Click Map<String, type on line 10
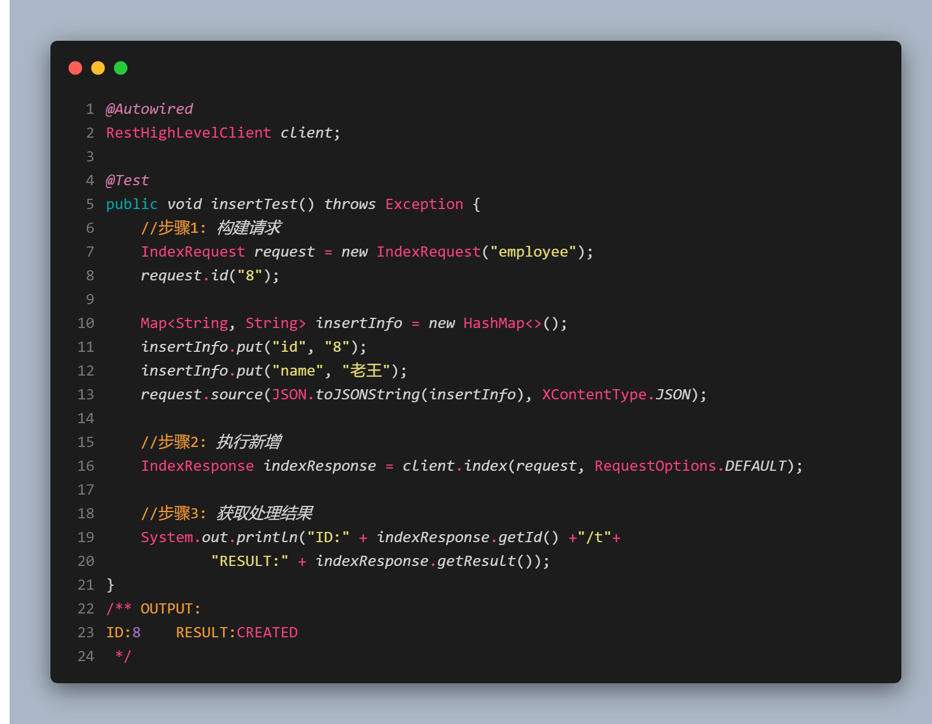The image size is (932, 724). [188, 323]
